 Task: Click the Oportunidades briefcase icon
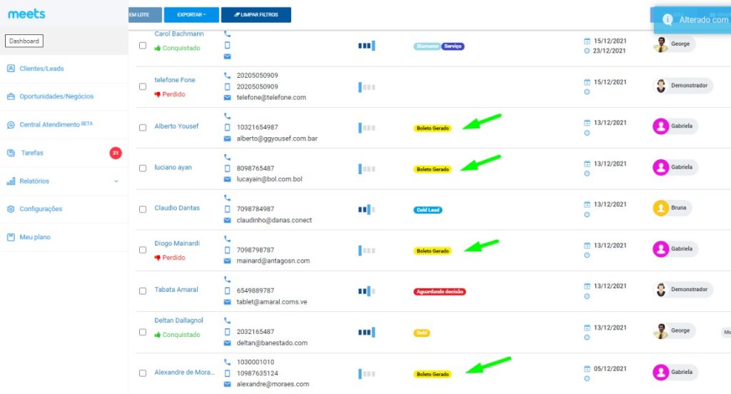click(x=11, y=96)
